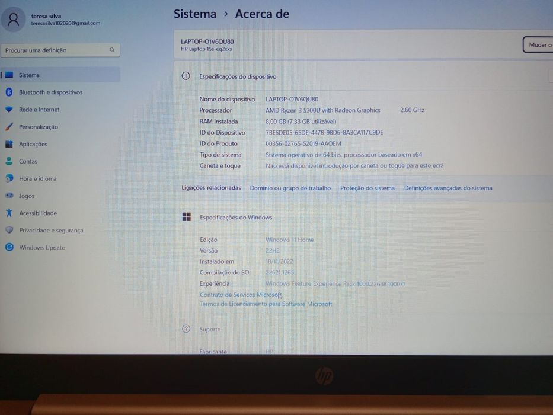Click the Windows Update sync icon
553x415 pixels.
9,247
